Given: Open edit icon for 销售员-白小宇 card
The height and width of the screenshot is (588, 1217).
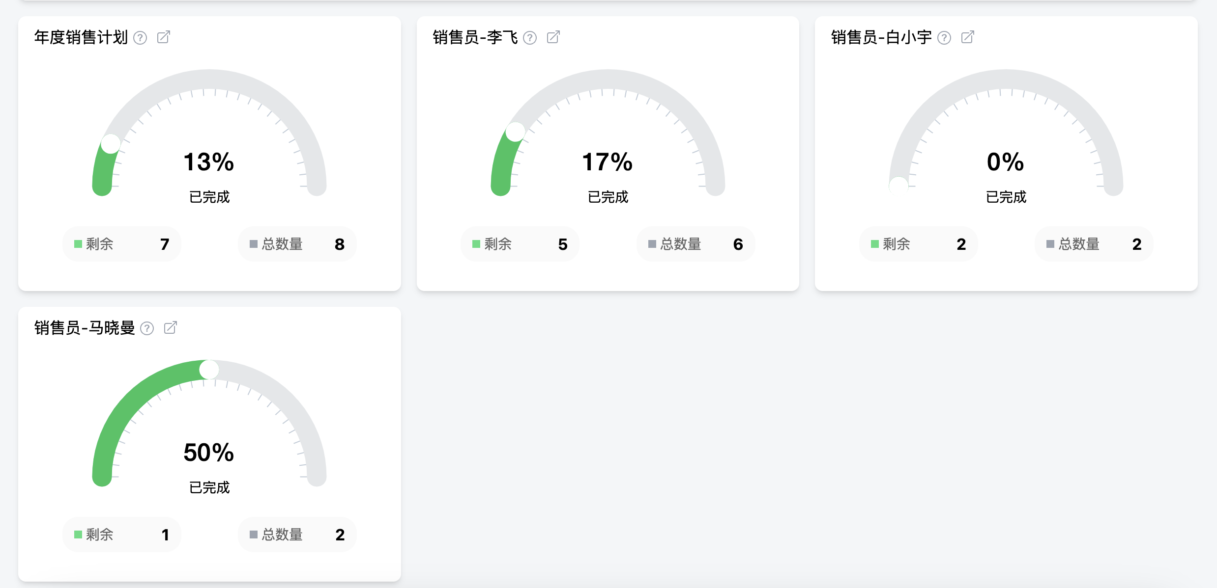Looking at the screenshot, I should click(968, 37).
